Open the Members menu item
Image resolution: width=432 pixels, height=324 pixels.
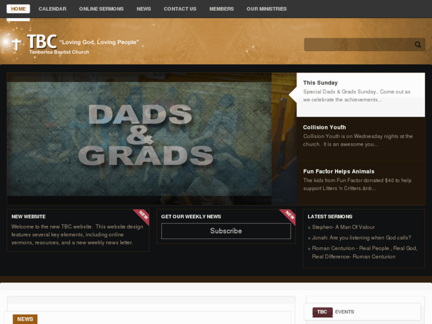(222, 9)
